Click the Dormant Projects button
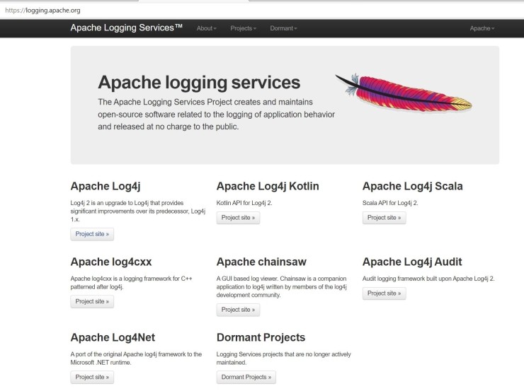This screenshot has width=524, height=391. click(246, 378)
